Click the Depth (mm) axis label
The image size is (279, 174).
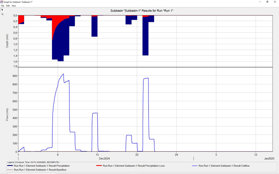[x=7, y=41]
